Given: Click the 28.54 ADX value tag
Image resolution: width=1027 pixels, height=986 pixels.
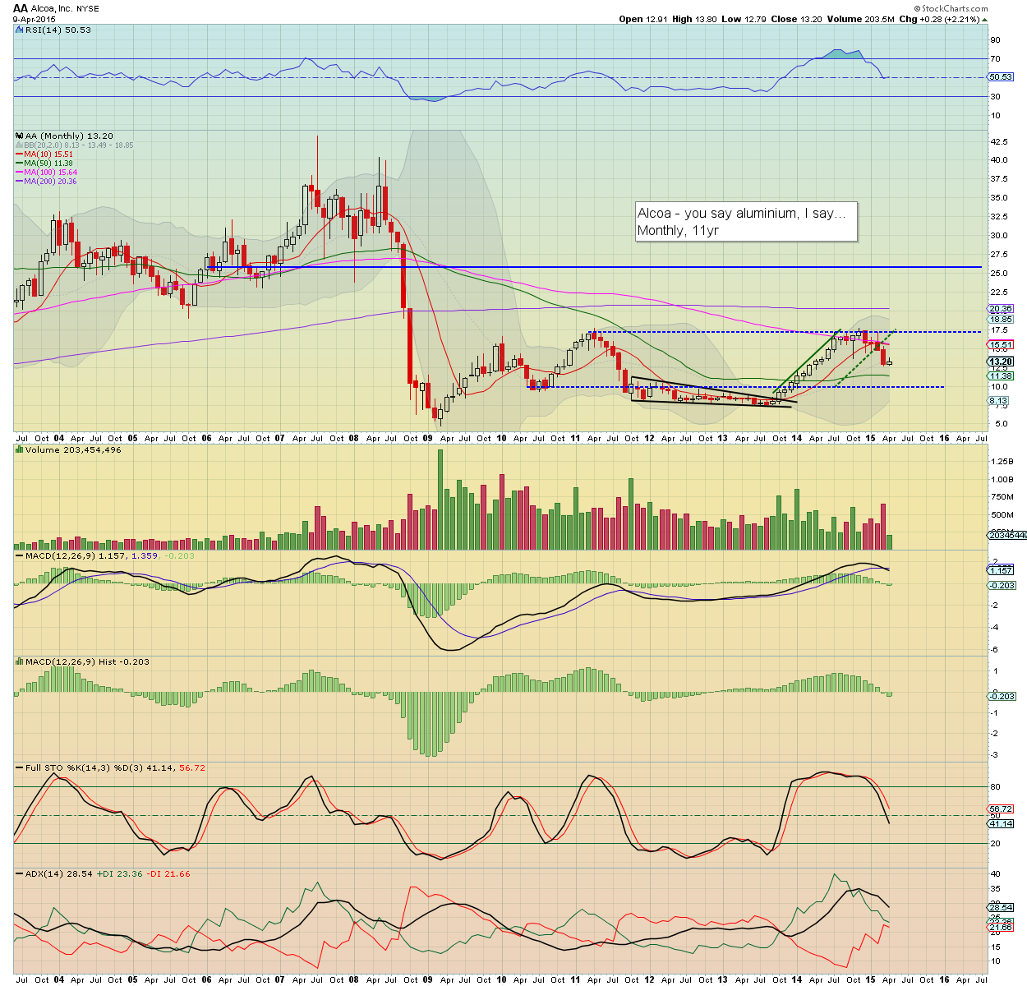Looking at the screenshot, I should [1001, 908].
